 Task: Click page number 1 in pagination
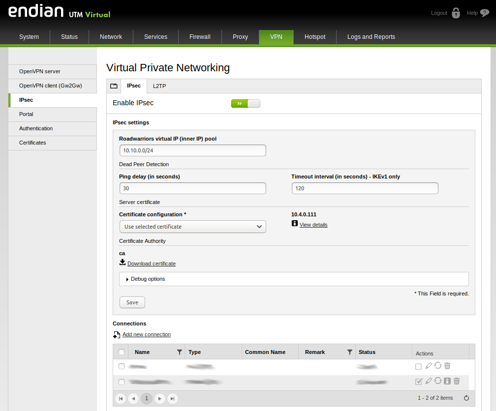(147, 399)
